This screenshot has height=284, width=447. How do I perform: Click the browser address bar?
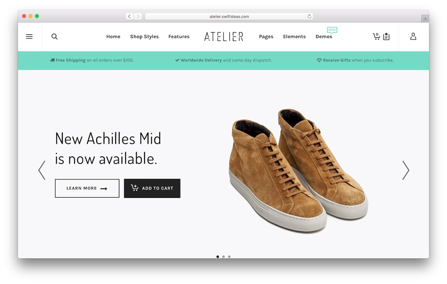(229, 17)
